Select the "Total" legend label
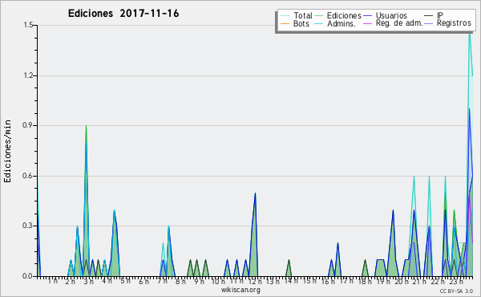481x297 pixels. click(x=303, y=15)
